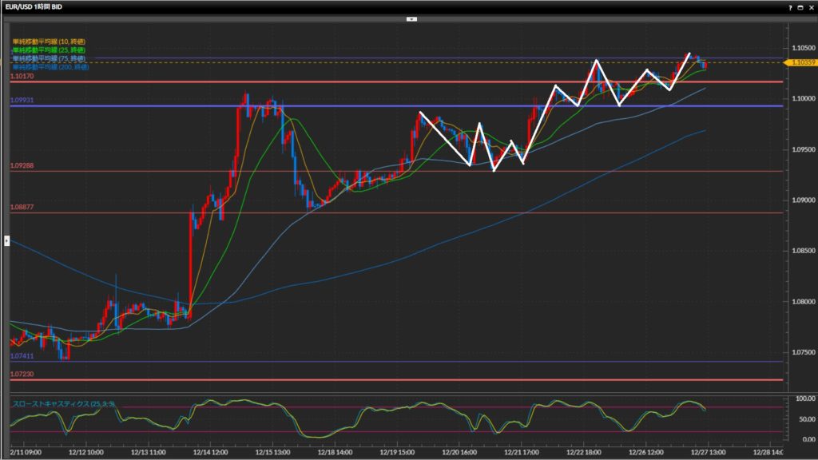Select the red support line at 1.07230
This screenshot has width=818, height=460.
[x=399, y=380]
